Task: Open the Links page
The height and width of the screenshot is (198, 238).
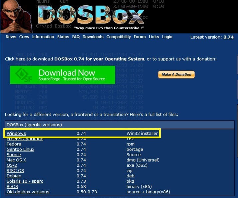Action: pos(154,37)
